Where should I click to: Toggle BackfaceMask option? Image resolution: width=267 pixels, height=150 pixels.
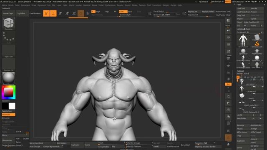point(173,146)
